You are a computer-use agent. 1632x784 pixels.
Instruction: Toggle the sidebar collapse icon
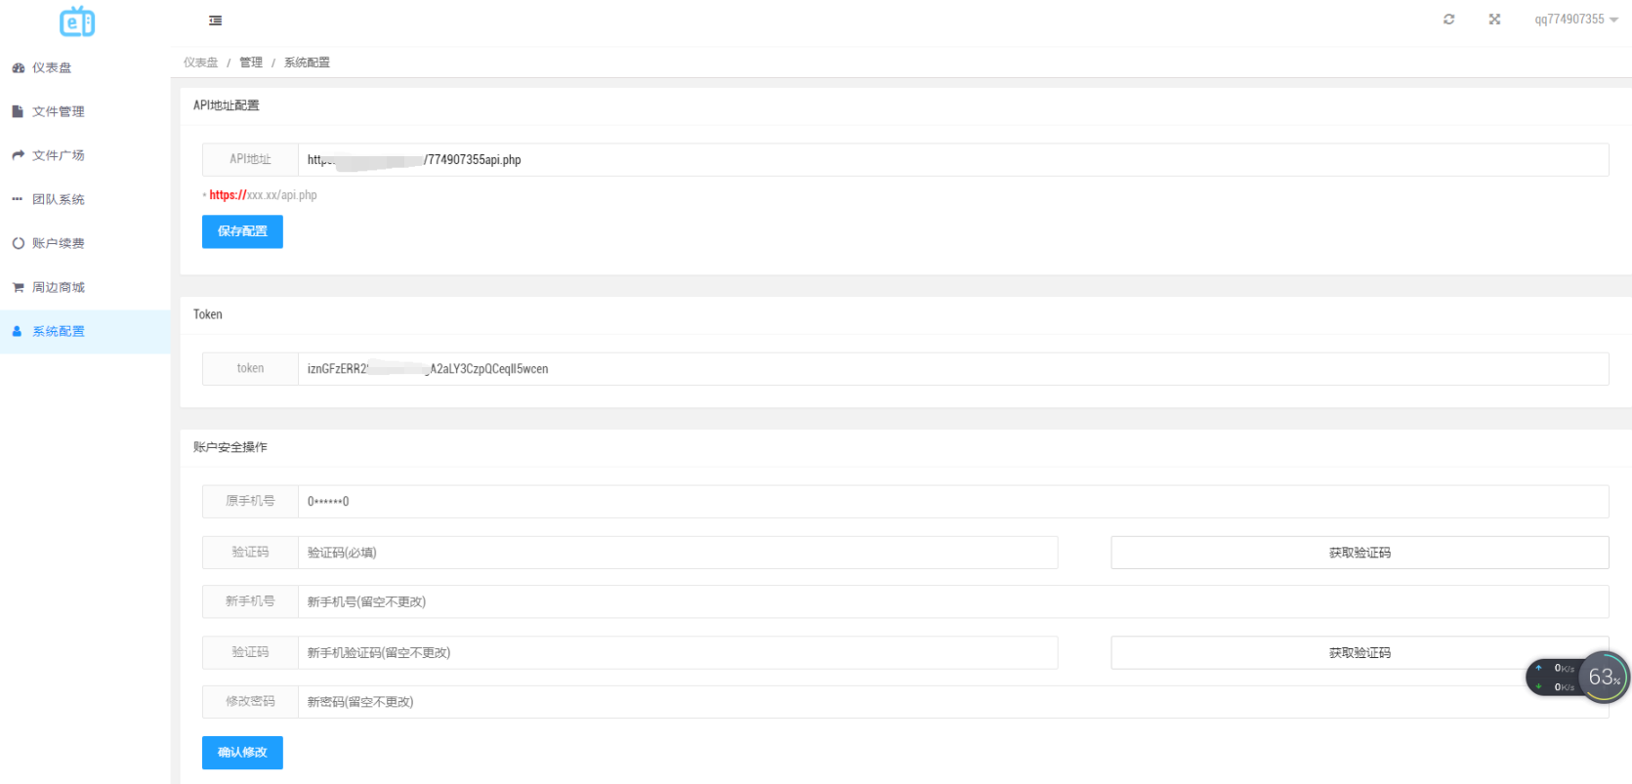(216, 21)
